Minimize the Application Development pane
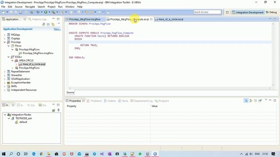The width and height of the screenshot is (280, 157). [53, 19]
